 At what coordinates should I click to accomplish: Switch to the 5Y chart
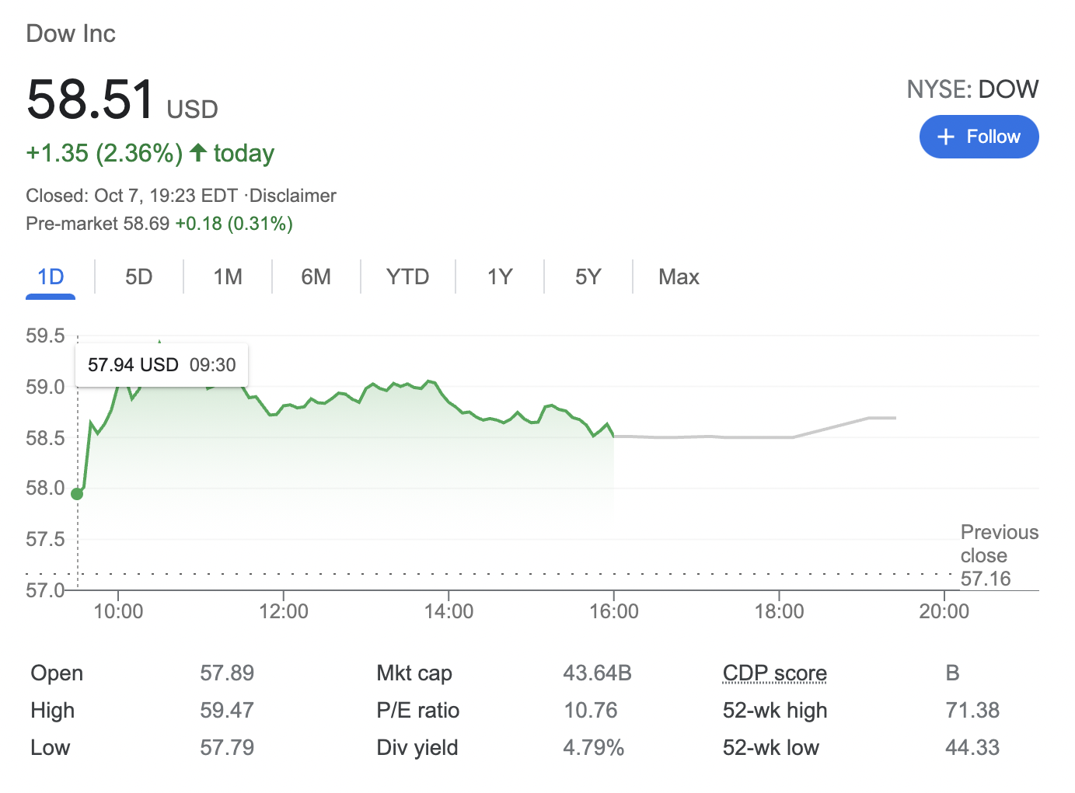click(x=588, y=277)
